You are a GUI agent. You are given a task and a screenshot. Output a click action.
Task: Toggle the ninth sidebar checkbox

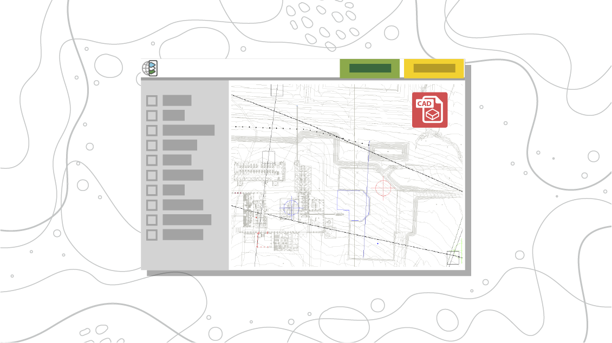click(152, 220)
